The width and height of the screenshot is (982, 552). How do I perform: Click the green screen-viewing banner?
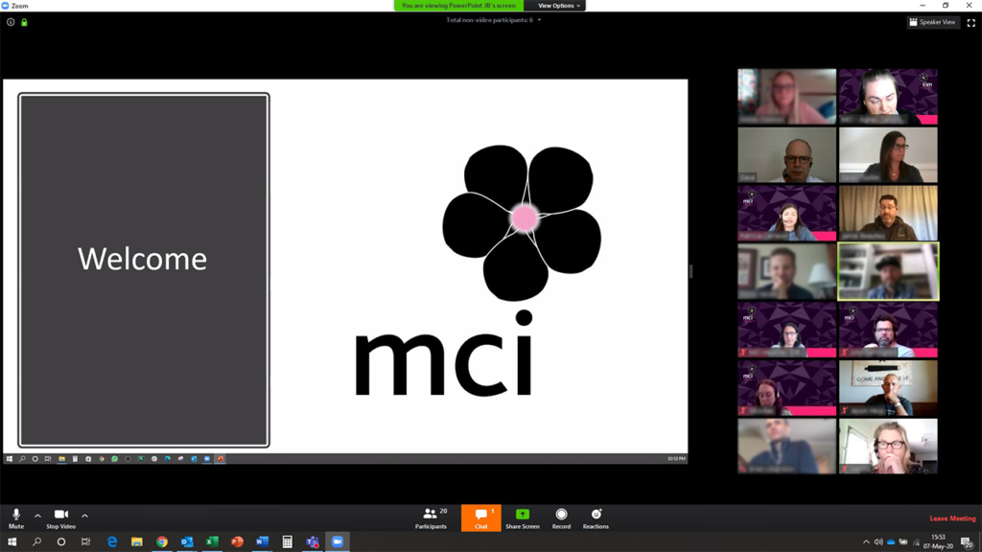(458, 6)
